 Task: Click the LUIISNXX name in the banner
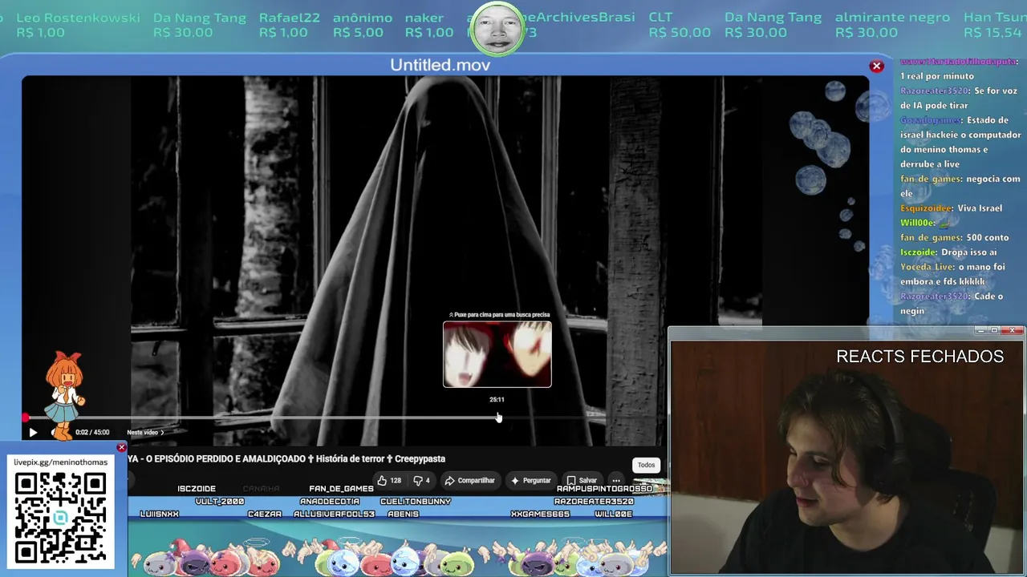click(x=159, y=514)
